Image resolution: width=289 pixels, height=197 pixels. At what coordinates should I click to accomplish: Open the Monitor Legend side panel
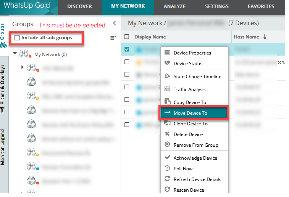pyautogui.click(x=3, y=147)
